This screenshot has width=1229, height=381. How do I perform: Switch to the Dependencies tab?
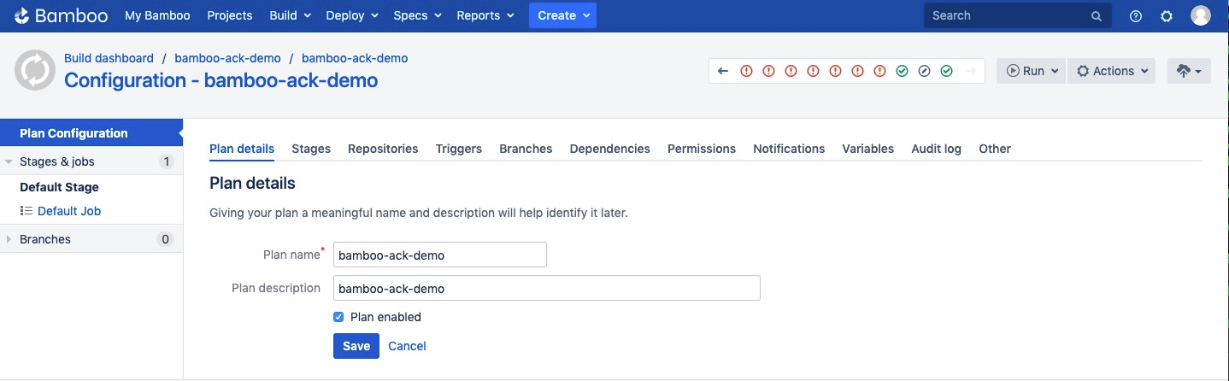(610, 149)
